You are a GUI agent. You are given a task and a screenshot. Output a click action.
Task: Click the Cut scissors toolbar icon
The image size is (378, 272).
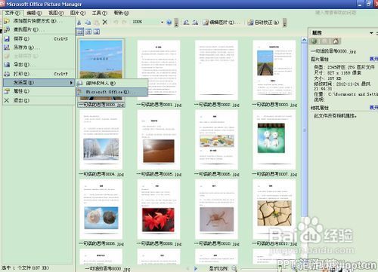tap(79, 23)
